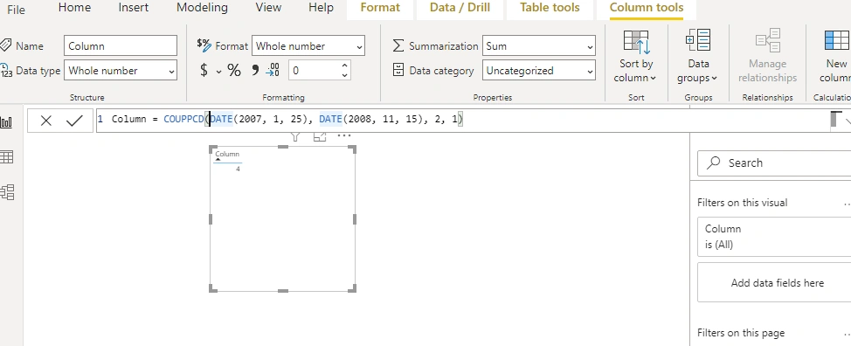Open the View ribbon tab

click(268, 8)
